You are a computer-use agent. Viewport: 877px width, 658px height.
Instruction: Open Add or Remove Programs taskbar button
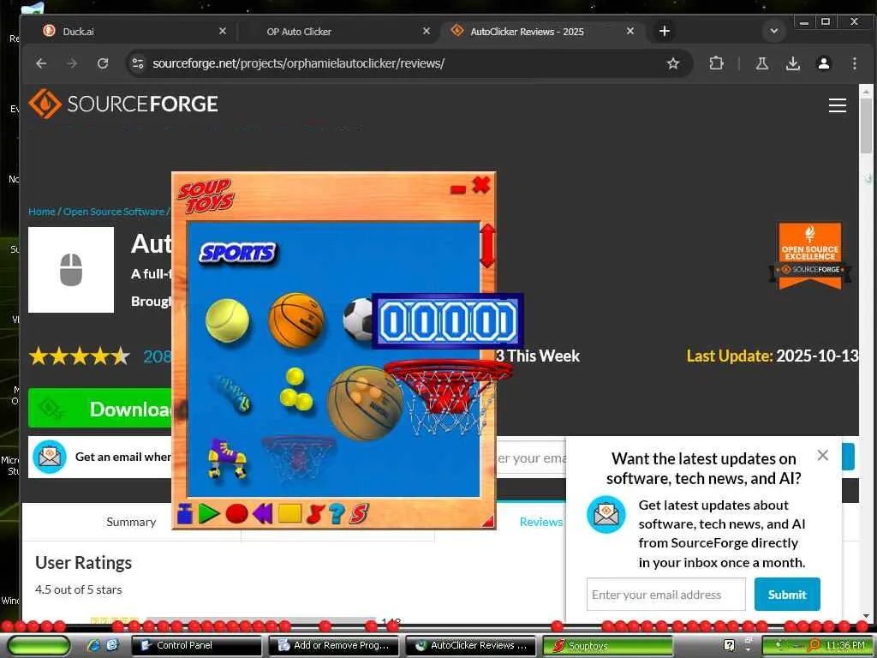click(334, 645)
